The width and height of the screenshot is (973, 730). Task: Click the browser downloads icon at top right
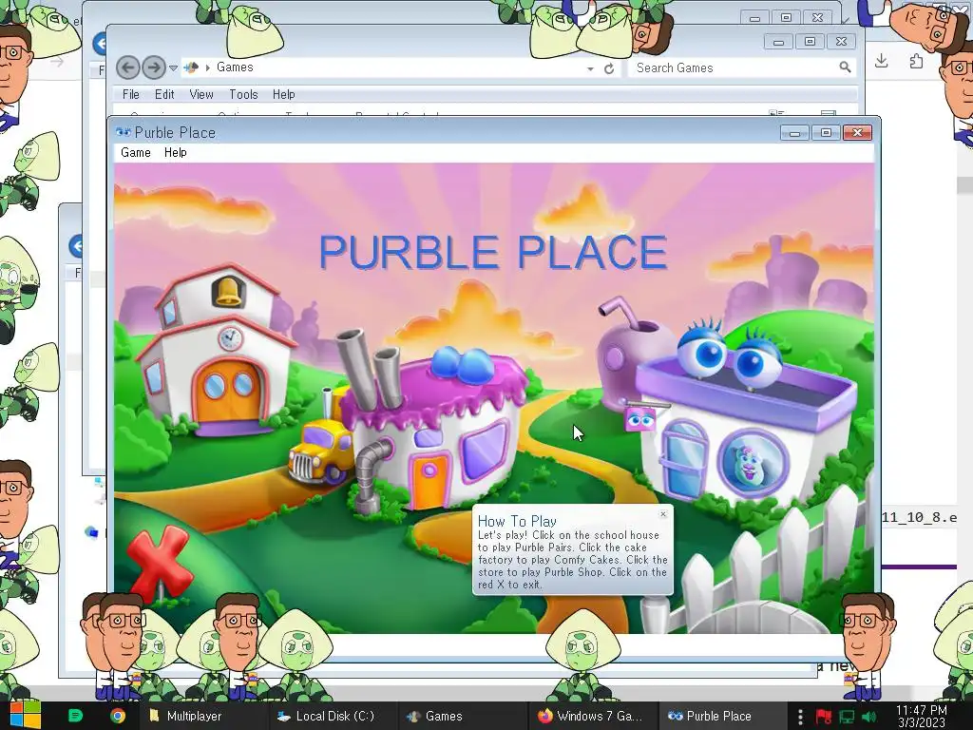coord(881,61)
